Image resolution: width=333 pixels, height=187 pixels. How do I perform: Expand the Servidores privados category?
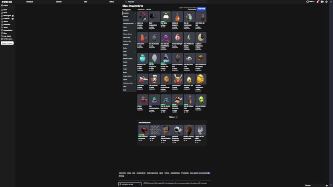[x=135, y=83]
